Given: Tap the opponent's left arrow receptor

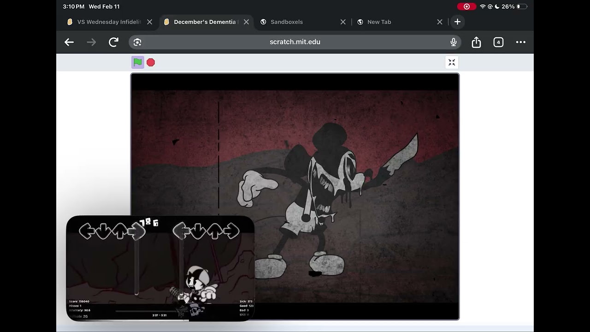Looking at the screenshot, I should coord(87,231).
